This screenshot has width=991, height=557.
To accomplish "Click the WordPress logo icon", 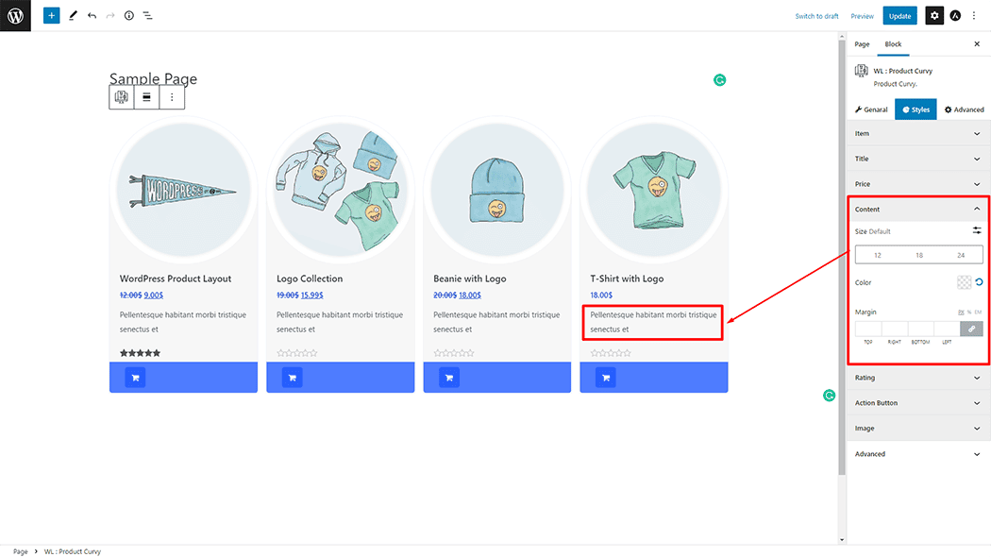I will [x=15, y=15].
